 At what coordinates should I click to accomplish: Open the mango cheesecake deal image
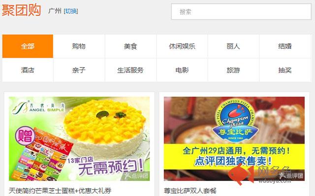79,139
